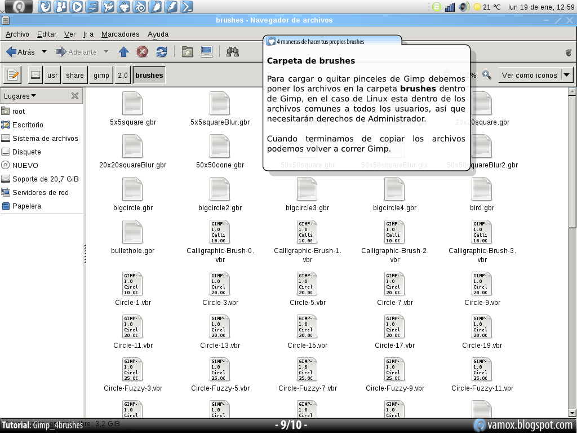Open the clock showing lun 19 de ene
Image resolution: width=577 pixels, height=434 pixels.
(542, 7)
